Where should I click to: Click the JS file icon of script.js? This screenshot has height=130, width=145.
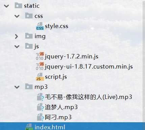tap(40, 77)
